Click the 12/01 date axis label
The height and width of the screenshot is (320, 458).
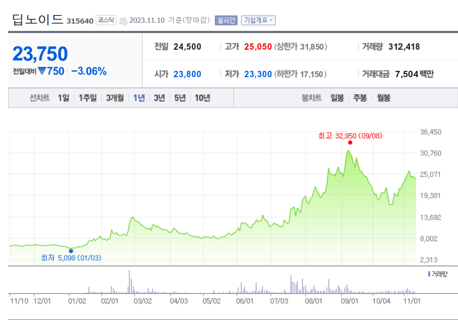click(x=42, y=301)
